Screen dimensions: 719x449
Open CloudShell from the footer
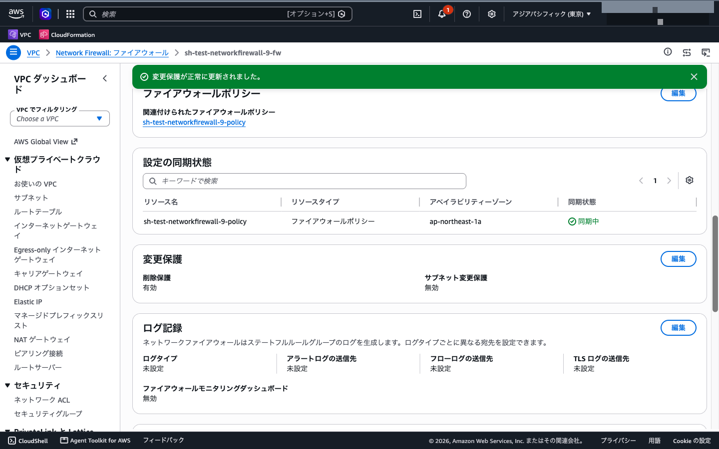(28, 441)
